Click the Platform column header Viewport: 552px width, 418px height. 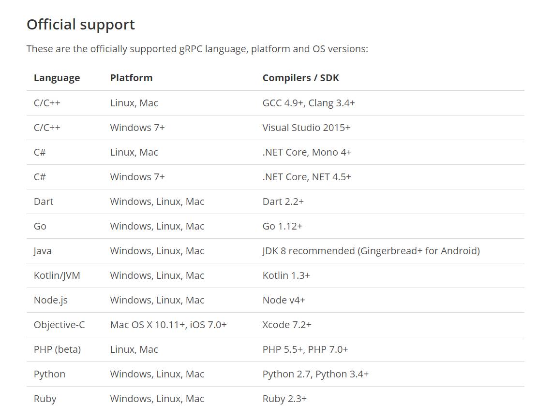(x=131, y=78)
